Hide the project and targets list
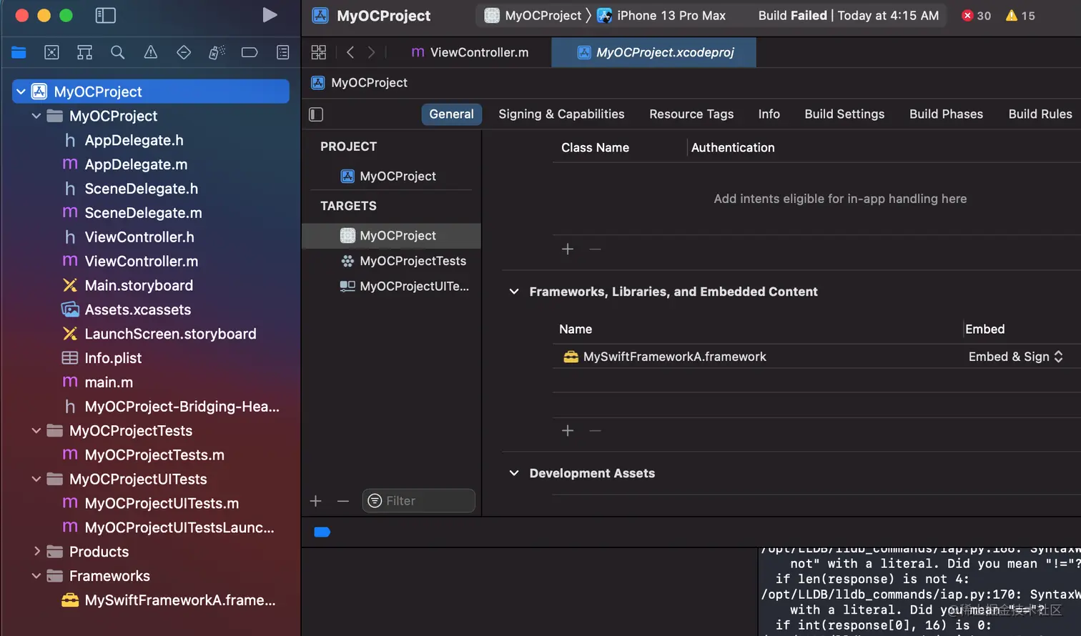Viewport: 1081px width, 636px height. (316, 114)
